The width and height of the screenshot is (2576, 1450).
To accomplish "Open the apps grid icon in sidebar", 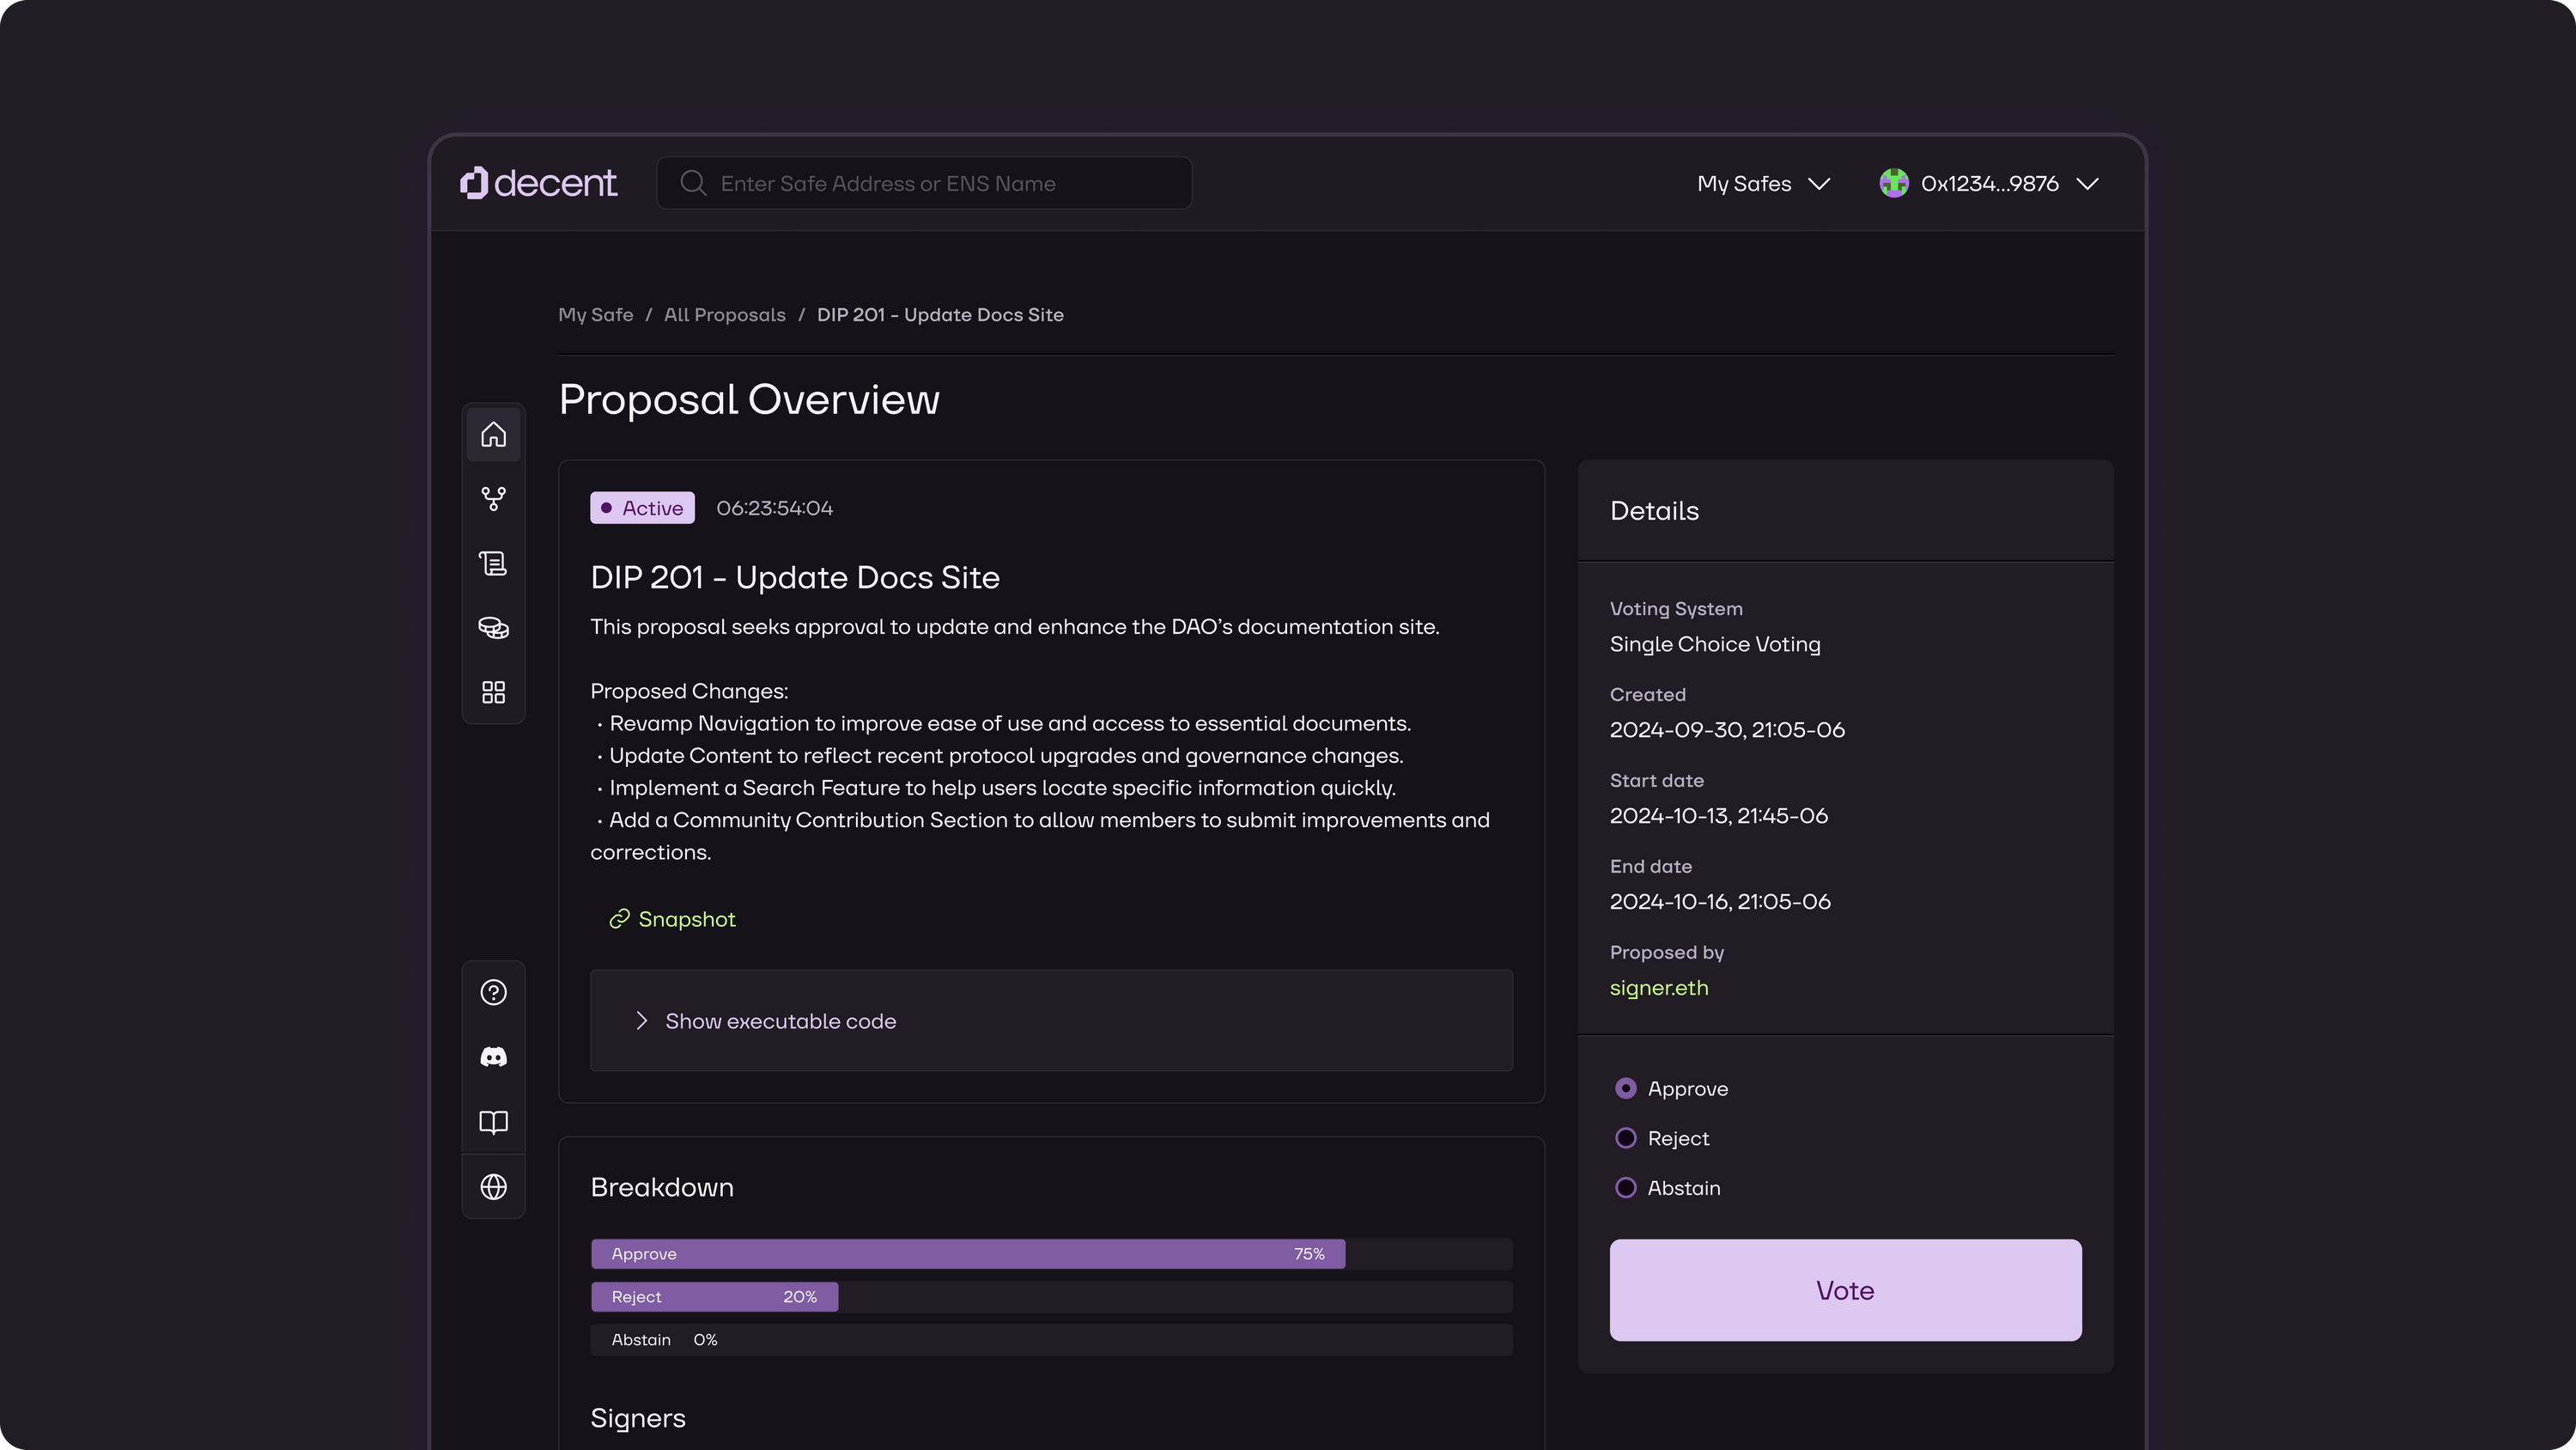I will (x=493, y=691).
